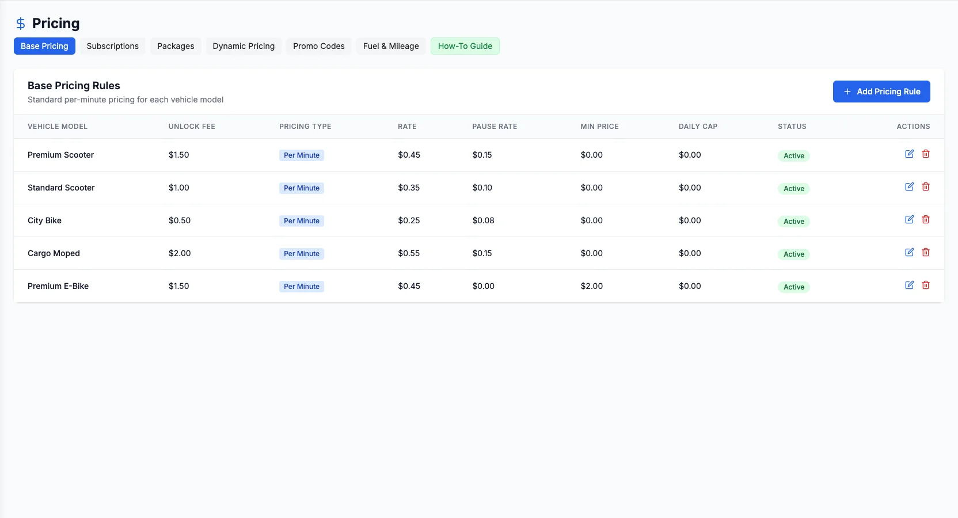Click the Pause Rate column header
Viewport: 958px width, 518px height.
(x=495, y=127)
